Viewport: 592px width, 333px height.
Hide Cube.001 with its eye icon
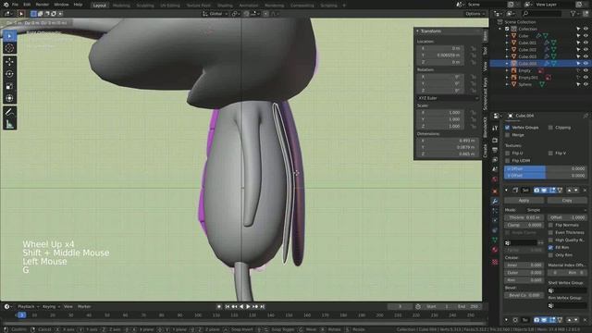click(586, 43)
